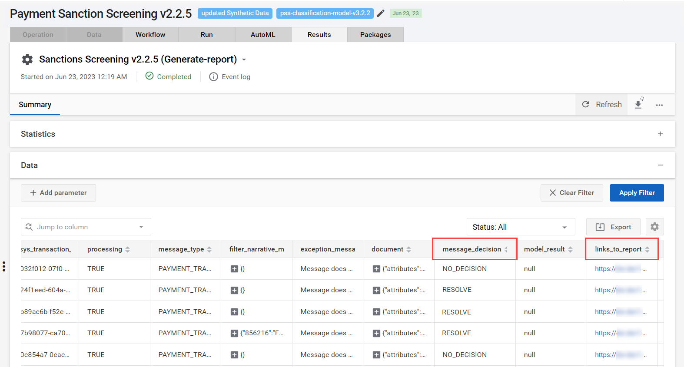Expand filter narrative containing "856216"
The width and height of the screenshot is (684, 367).
click(x=234, y=334)
